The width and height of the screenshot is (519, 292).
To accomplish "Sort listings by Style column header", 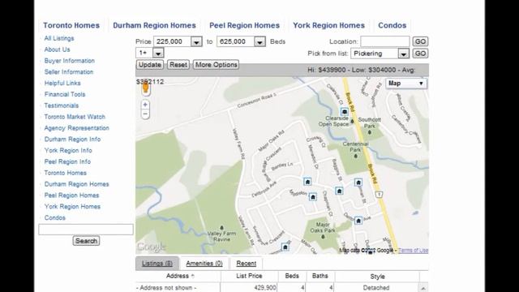I will (377, 277).
